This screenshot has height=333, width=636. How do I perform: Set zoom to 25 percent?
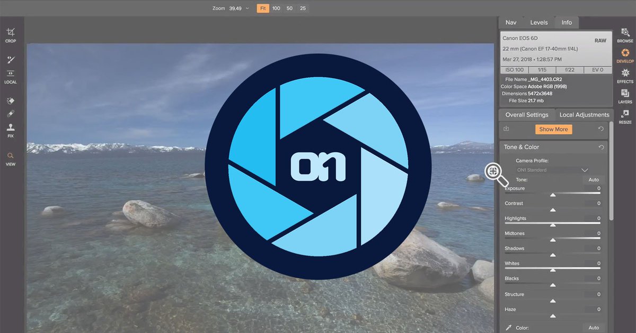(x=303, y=8)
